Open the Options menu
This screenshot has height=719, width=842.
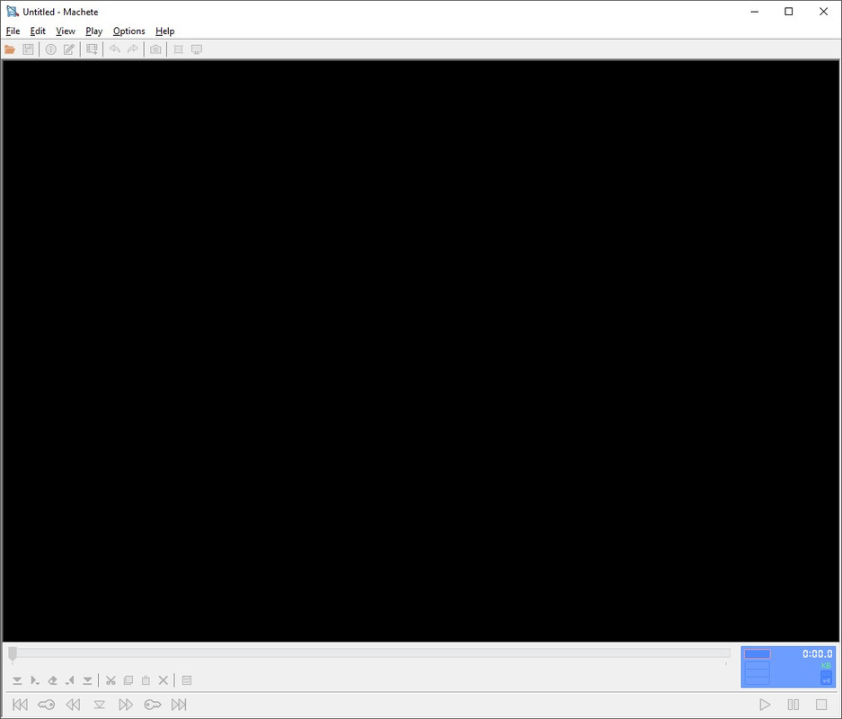[129, 31]
